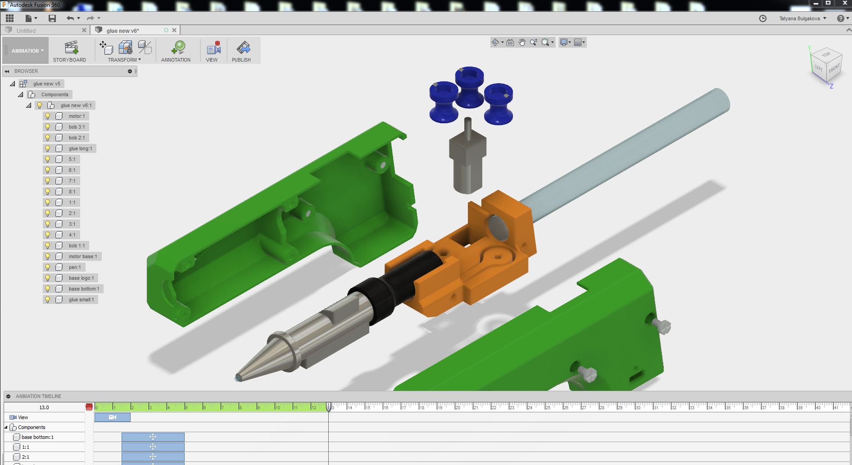Hide the bob 3:1 component
Viewport: 852px width, 465px height.
[47, 127]
